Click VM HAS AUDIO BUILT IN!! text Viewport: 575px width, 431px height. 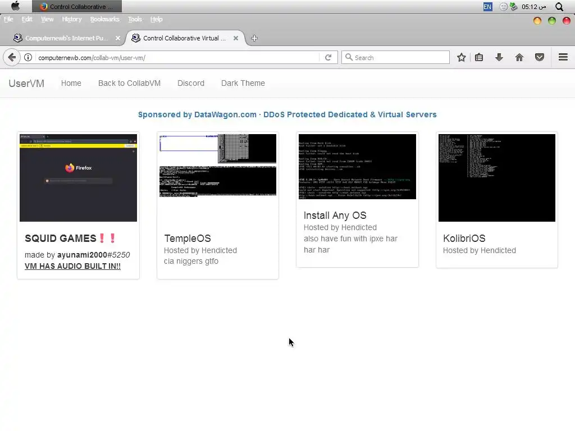point(72,266)
